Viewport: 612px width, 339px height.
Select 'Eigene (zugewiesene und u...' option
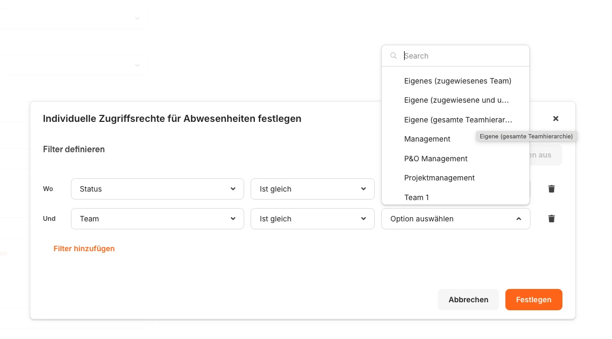coord(456,100)
